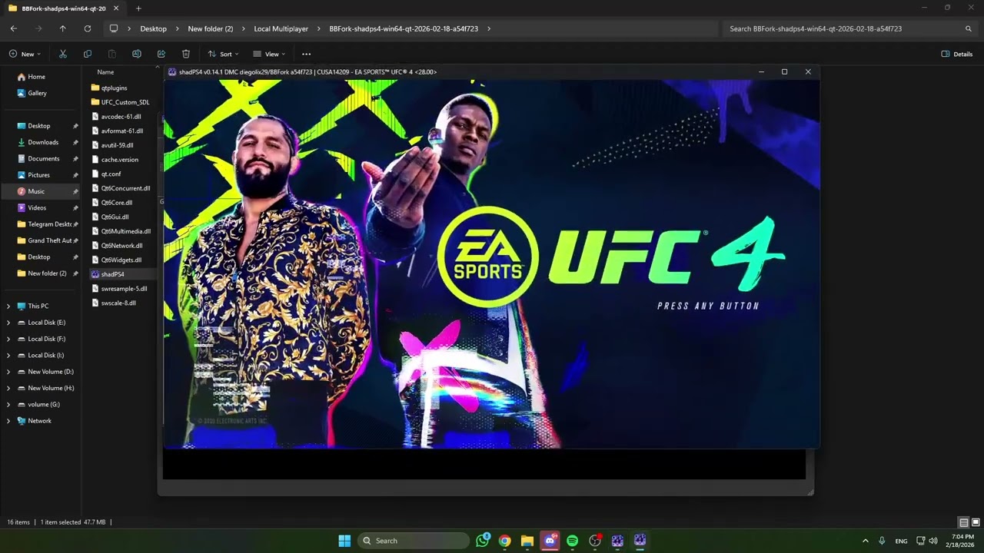Open WhatsApp from the taskbar
984x553 pixels.
tap(483, 541)
